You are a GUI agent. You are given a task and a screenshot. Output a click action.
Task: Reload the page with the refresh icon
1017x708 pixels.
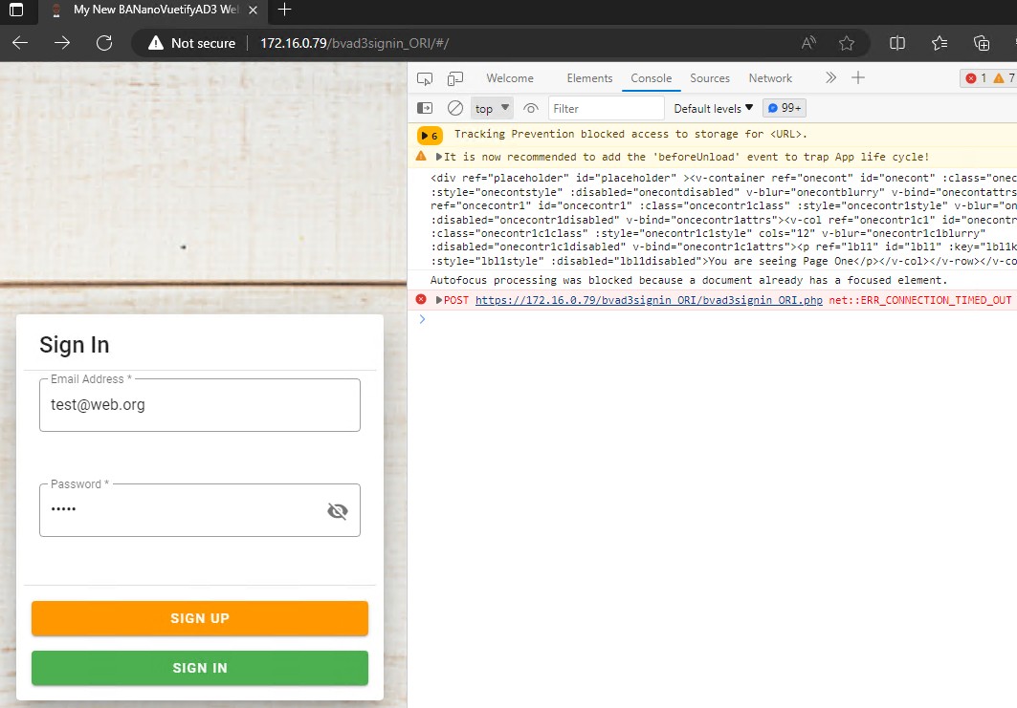[103, 43]
